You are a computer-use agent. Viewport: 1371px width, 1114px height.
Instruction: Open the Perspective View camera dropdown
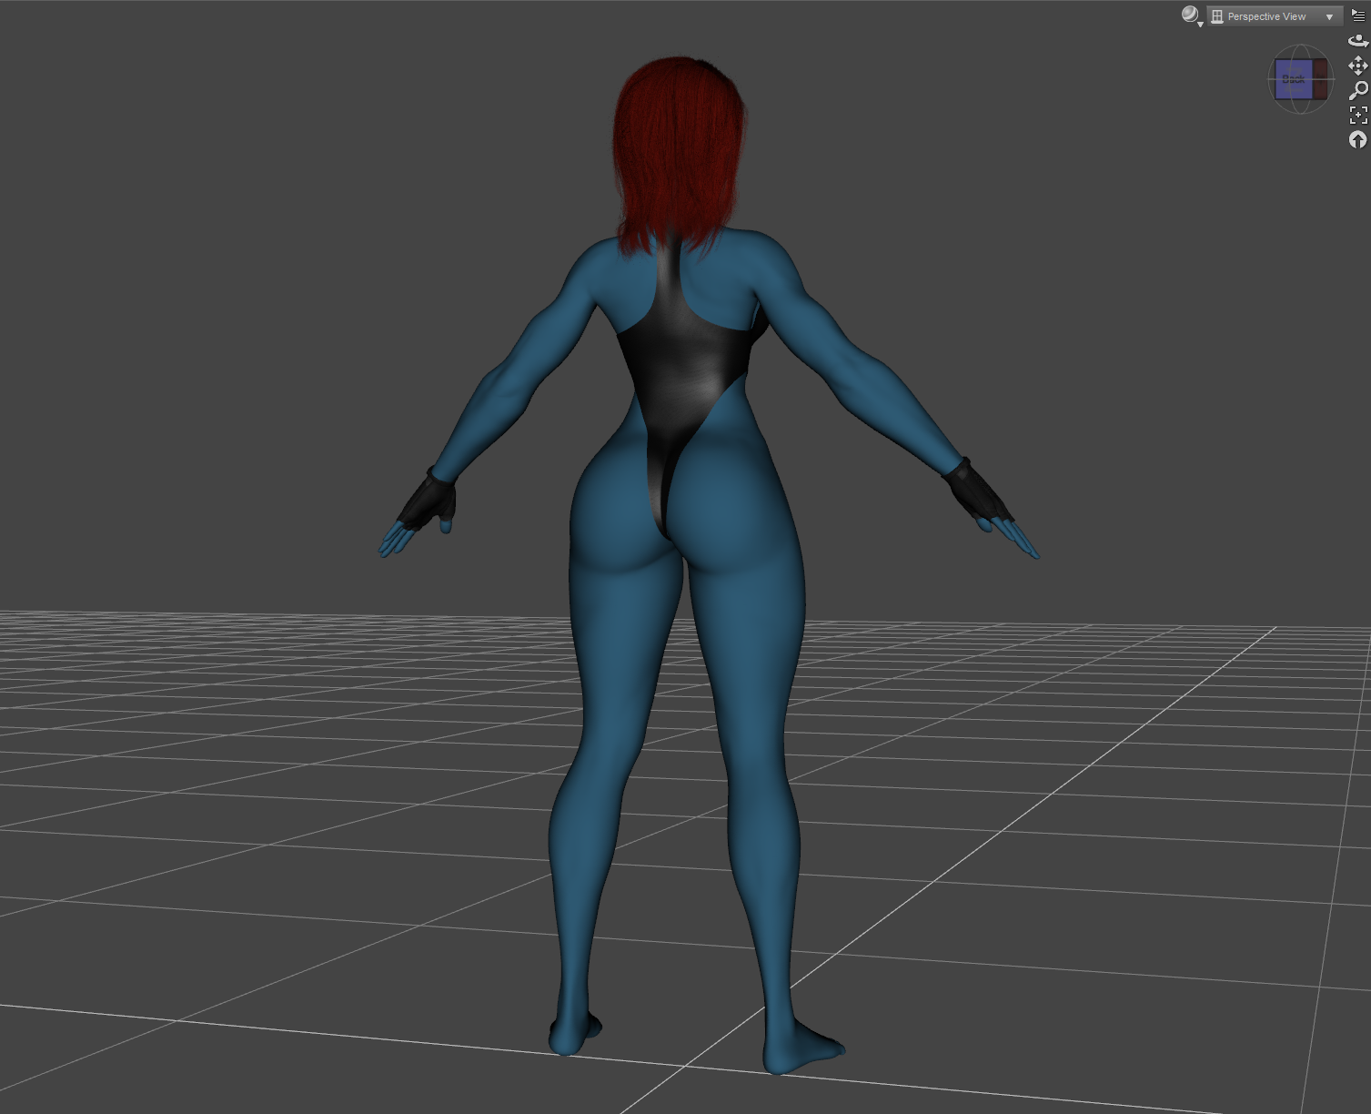1275,16
